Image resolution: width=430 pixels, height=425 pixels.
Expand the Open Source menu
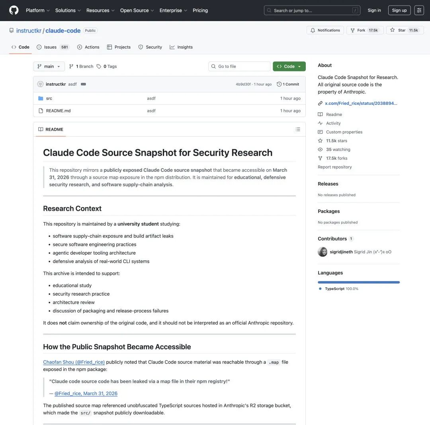pyautogui.click(x=137, y=10)
